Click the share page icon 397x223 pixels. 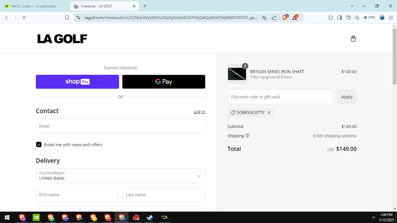tap(274, 18)
